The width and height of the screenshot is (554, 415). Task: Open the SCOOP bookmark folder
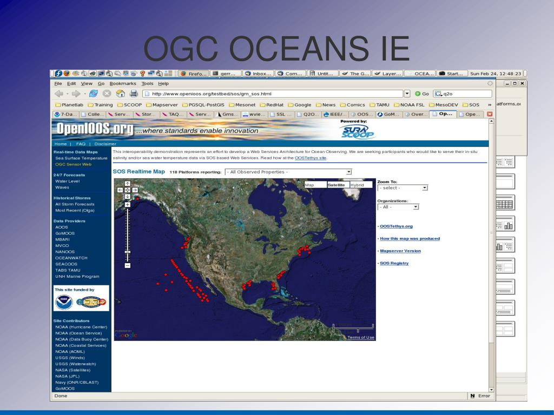130,105
